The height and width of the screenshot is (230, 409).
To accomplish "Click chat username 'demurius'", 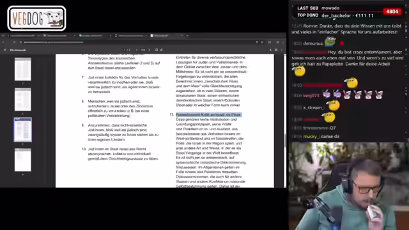I will tap(313, 43).
